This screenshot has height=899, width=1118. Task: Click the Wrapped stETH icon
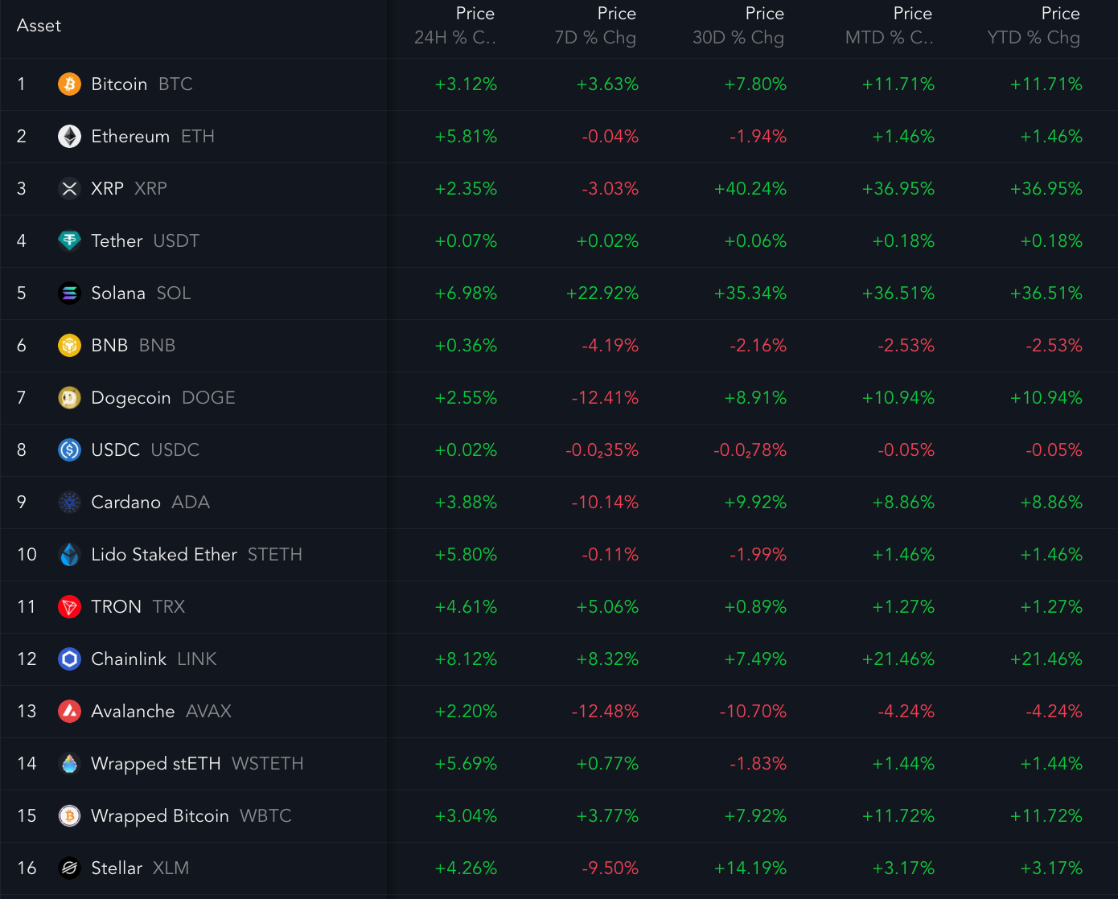tap(70, 764)
